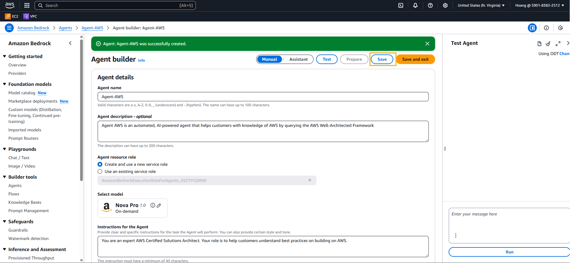Image resolution: width=570 pixels, height=263 pixels.
Task: Collapse the Playgrounds section
Action: [4, 149]
